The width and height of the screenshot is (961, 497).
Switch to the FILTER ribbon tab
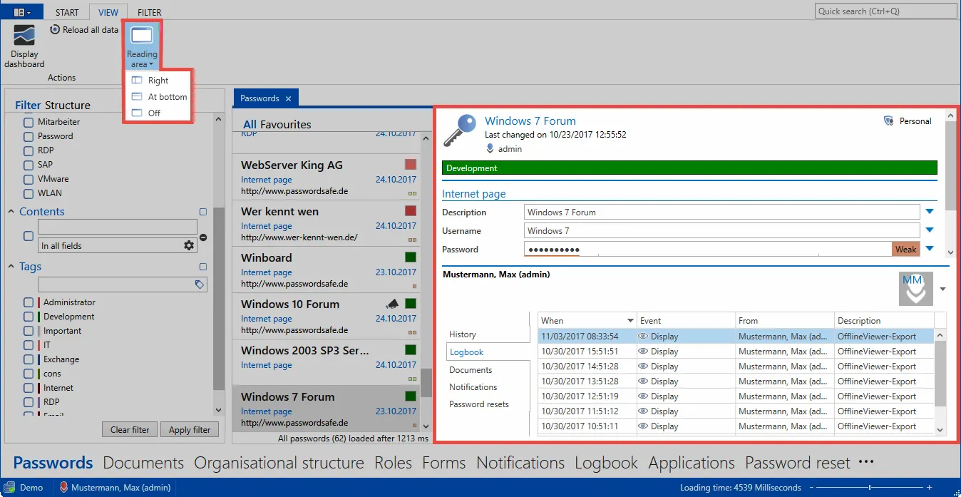tap(149, 12)
